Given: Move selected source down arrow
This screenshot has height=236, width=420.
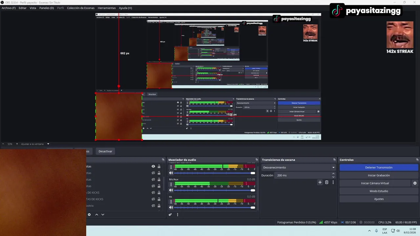Looking at the screenshot, I should coord(103,215).
